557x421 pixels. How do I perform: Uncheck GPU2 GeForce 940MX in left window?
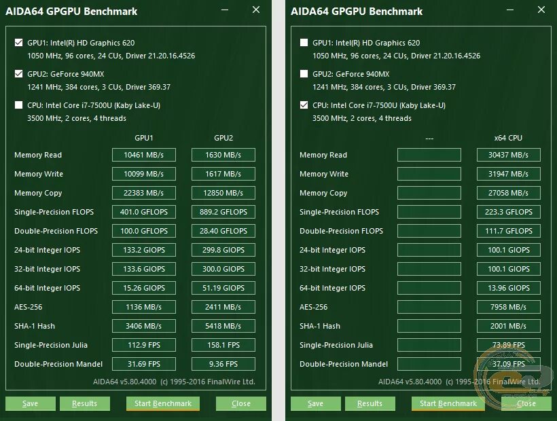coord(19,74)
